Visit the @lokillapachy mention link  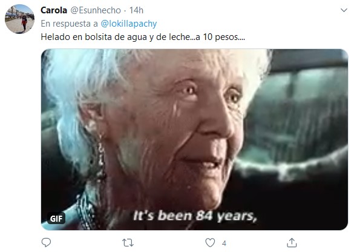(x=129, y=24)
